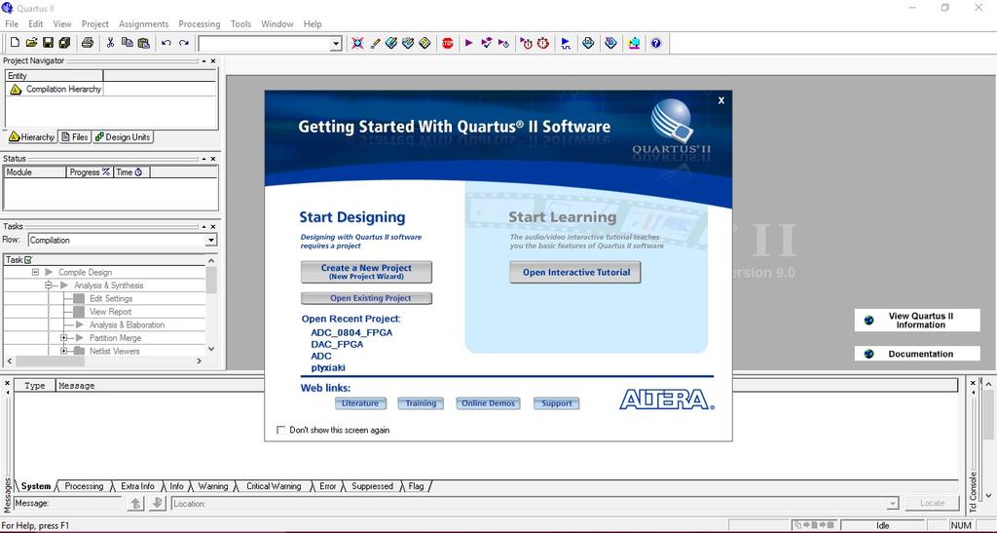The image size is (997, 533).
Task: Open the Processing menu
Action: click(x=199, y=23)
